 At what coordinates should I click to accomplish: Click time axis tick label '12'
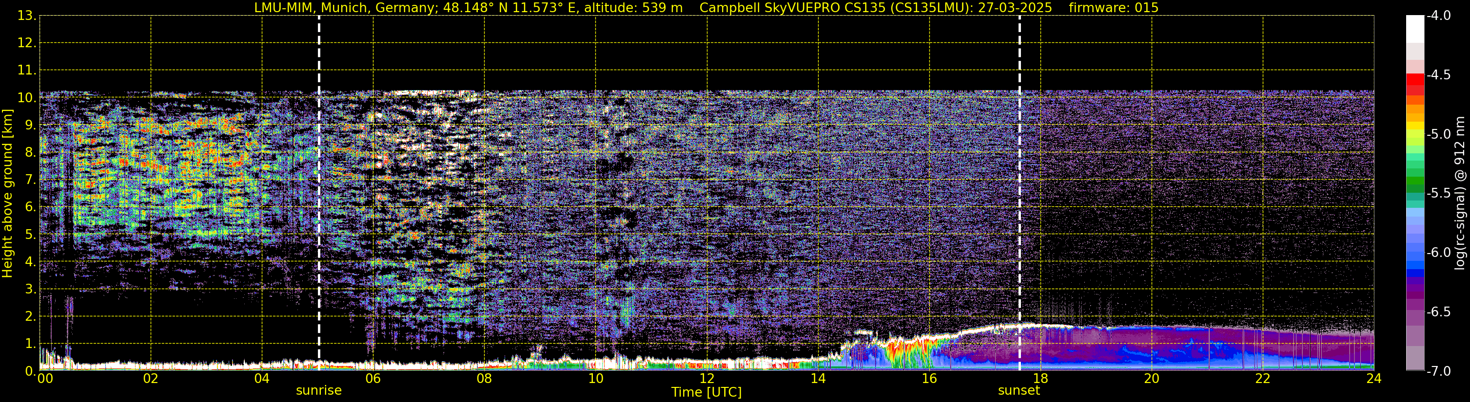(706, 379)
